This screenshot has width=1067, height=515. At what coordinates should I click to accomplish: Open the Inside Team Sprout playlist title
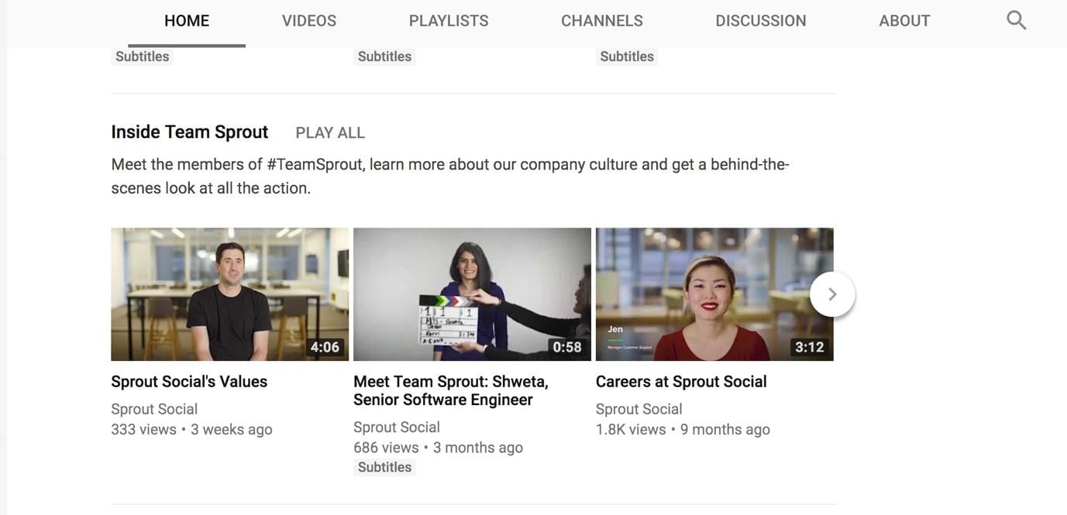point(190,132)
